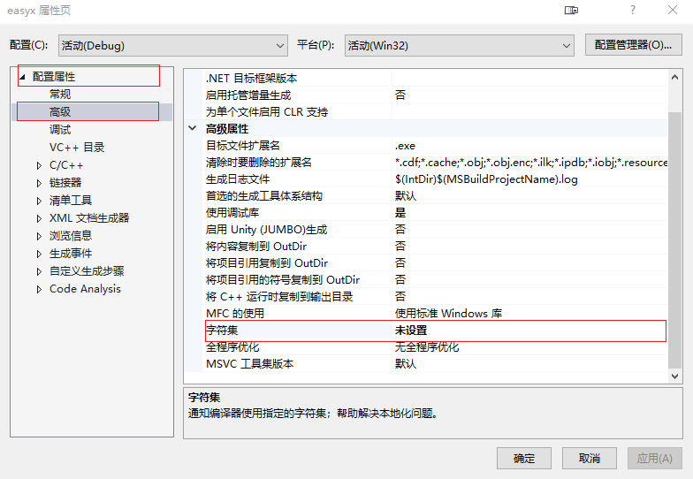Click the .exe extension value
Viewport: 693px width, 479px height.
405,145
